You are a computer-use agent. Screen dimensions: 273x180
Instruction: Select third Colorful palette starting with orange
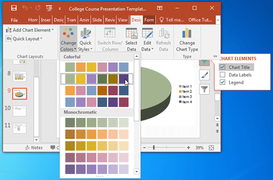pos(97,91)
